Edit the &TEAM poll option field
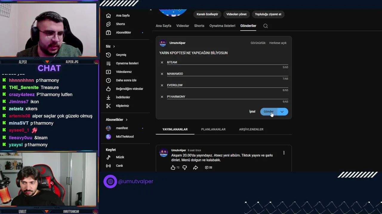Viewport: 382px width, 214px height. pyautogui.click(x=227, y=62)
